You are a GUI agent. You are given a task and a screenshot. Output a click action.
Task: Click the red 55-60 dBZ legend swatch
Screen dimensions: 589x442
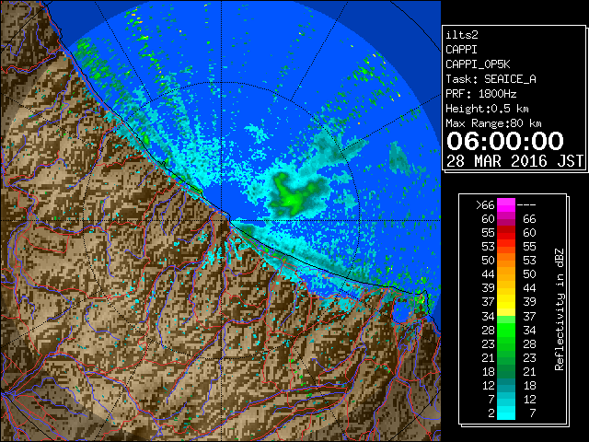point(506,233)
